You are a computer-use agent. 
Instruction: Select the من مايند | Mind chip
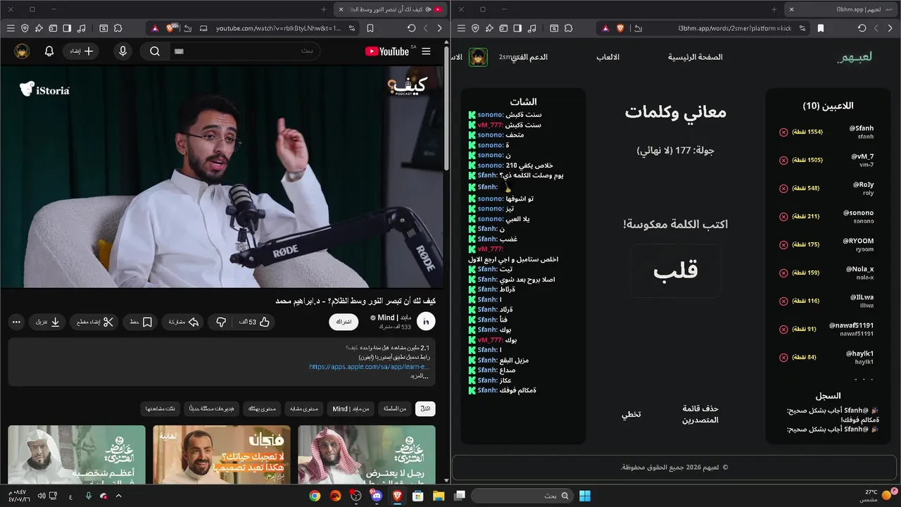pyautogui.click(x=351, y=409)
